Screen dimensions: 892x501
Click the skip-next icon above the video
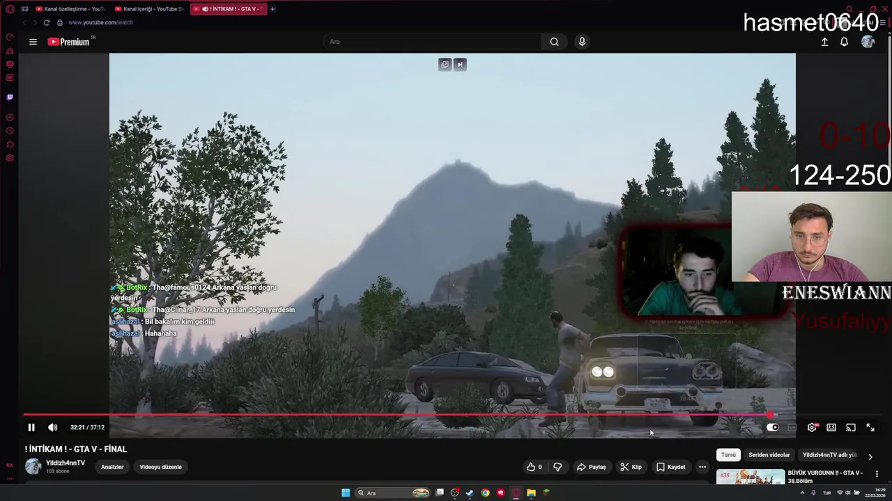(459, 65)
